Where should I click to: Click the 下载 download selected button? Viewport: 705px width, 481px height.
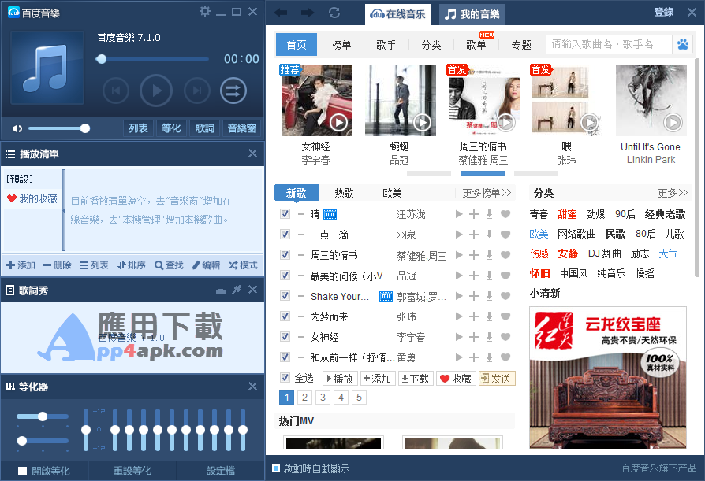(415, 379)
